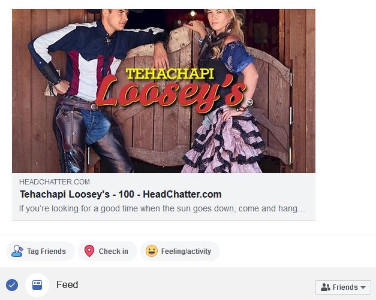Click the Feed newspaper icon

(x=37, y=285)
